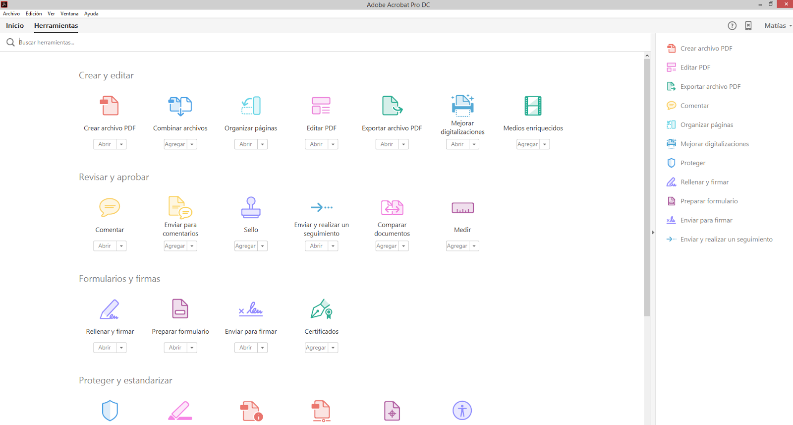Image resolution: width=793 pixels, height=425 pixels.
Task: Open the Archivo menu
Action: tap(11, 14)
